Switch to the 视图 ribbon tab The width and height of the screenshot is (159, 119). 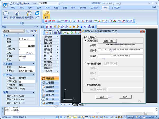pos(56,8)
